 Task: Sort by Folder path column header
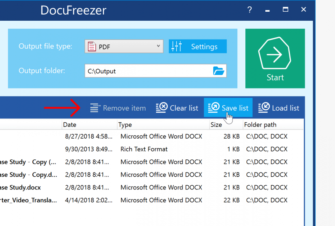[260, 125]
